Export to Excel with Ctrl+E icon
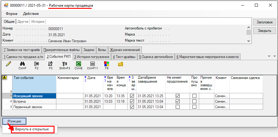 [x=79, y=64]
